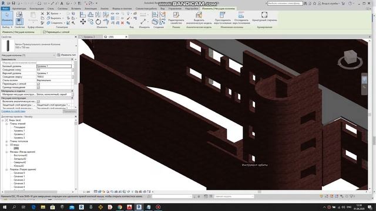Collapse the Материалы и отделка section

click(72, 91)
